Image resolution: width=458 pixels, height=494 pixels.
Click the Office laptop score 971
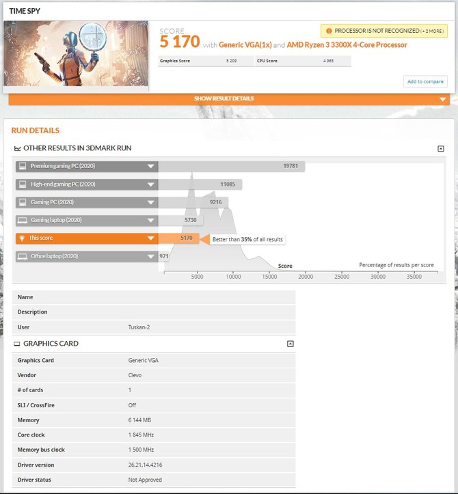coord(163,256)
